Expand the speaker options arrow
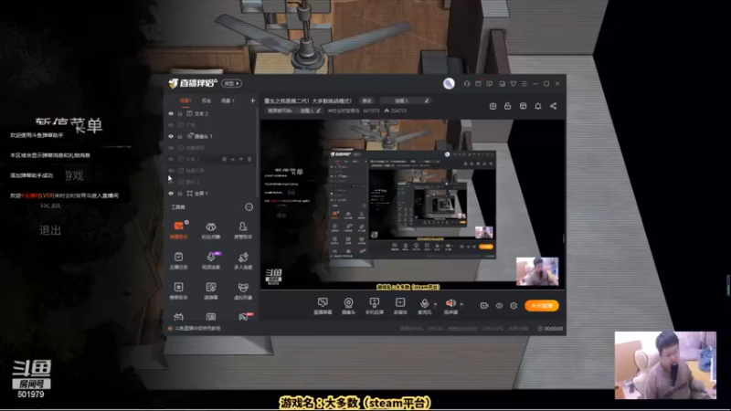Image resolution: width=731 pixels, height=411 pixels. (461, 304)
